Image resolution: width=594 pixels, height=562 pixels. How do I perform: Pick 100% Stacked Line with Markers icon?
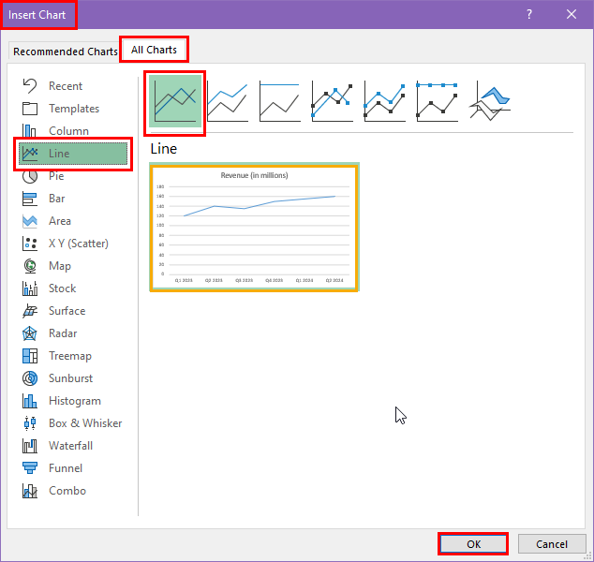437,101
